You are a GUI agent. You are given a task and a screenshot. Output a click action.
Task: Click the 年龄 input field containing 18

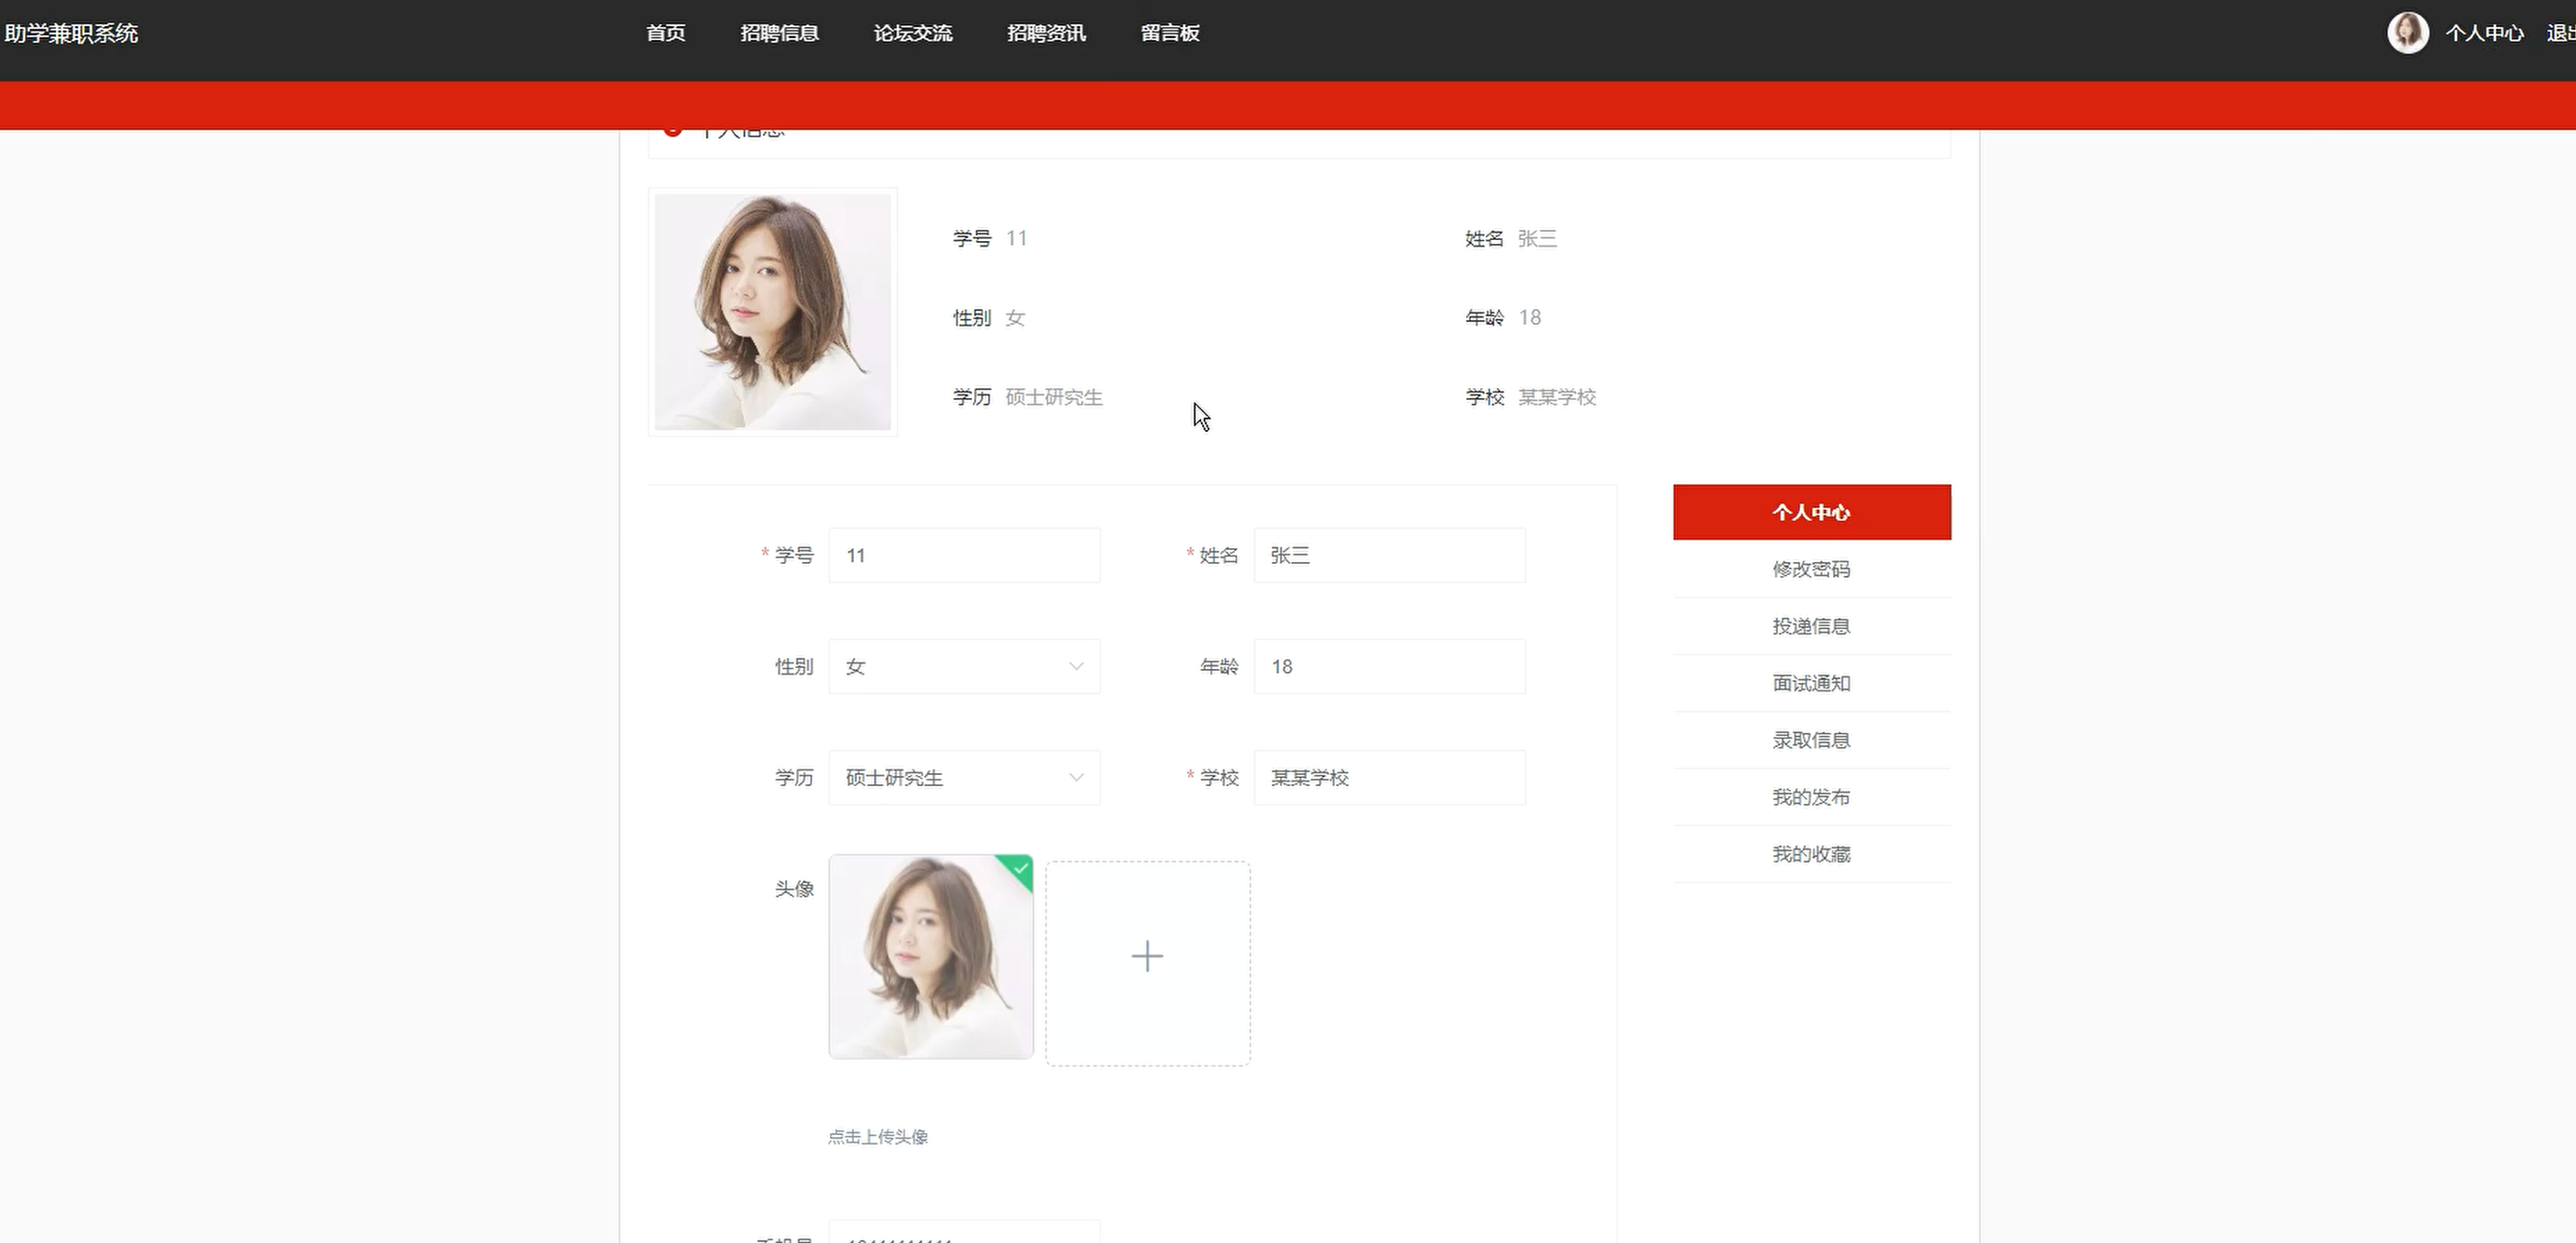[x=1389, y=666]
